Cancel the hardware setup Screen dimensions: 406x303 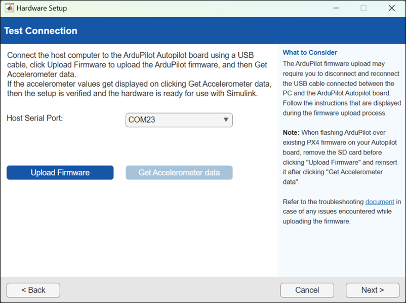click(x=307, y=290)
